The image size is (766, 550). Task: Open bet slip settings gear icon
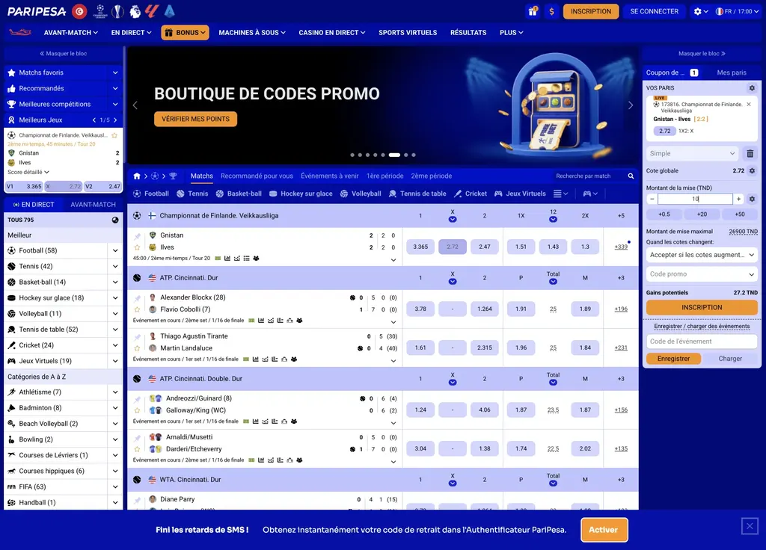(x=752, y=88)
